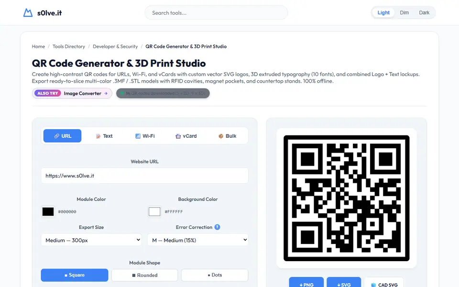Click the #000000 hex value text

pyautogui.click(x=67, y=211)
